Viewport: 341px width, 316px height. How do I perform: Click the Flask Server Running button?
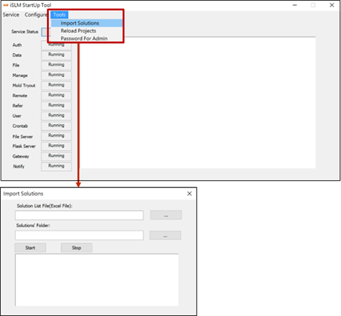pos(56,146)
